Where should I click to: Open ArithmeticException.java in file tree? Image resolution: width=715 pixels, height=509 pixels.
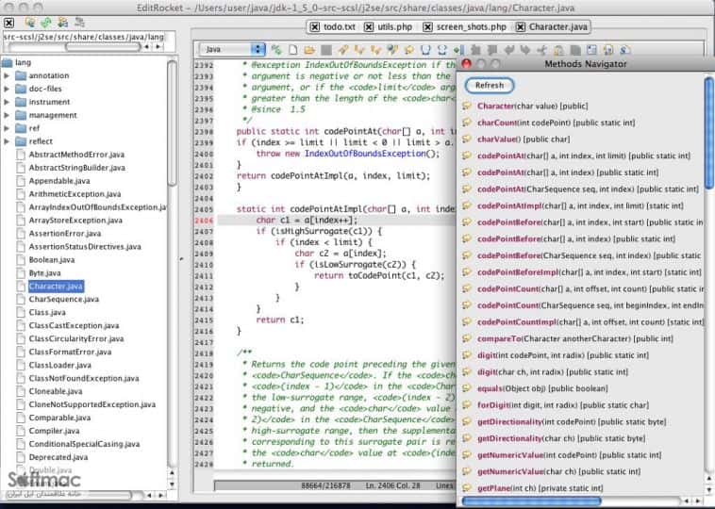coord(75,194)
